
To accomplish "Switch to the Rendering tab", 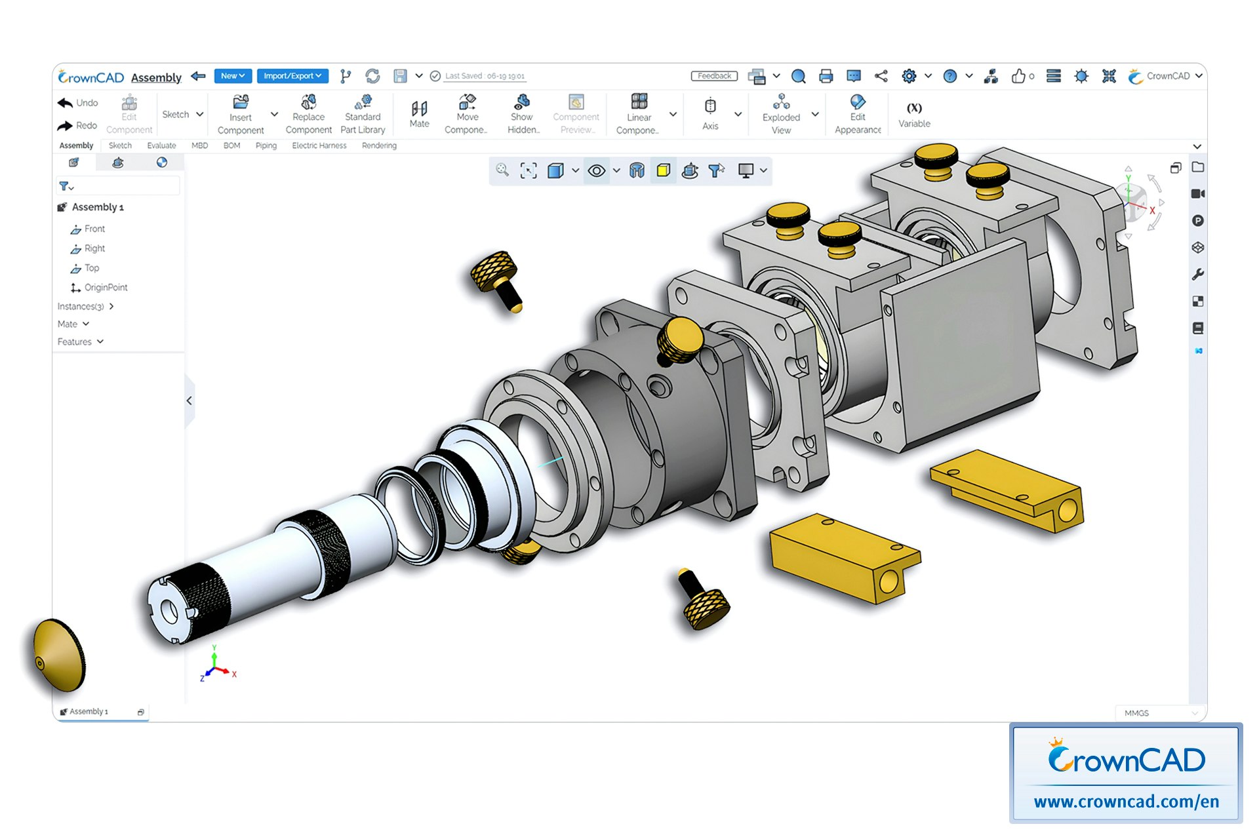I will (x=378, y=146).
